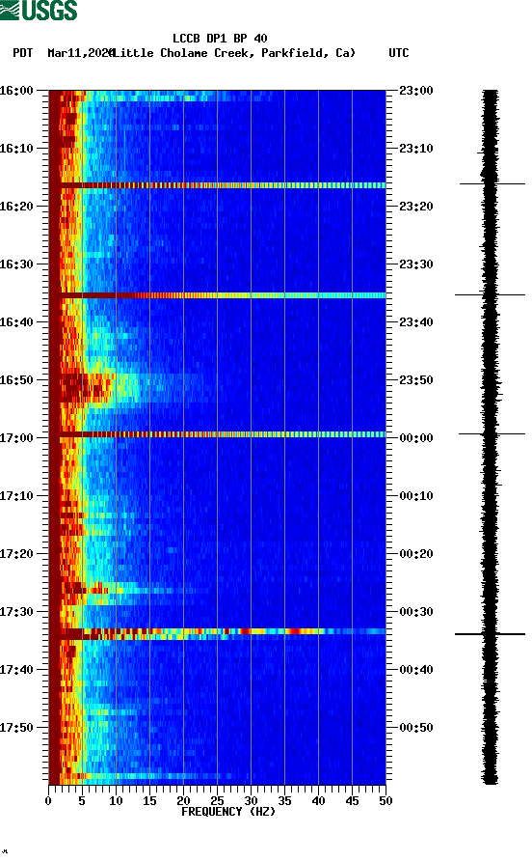Click the 16:10 PDT time label

pos(16,149)
